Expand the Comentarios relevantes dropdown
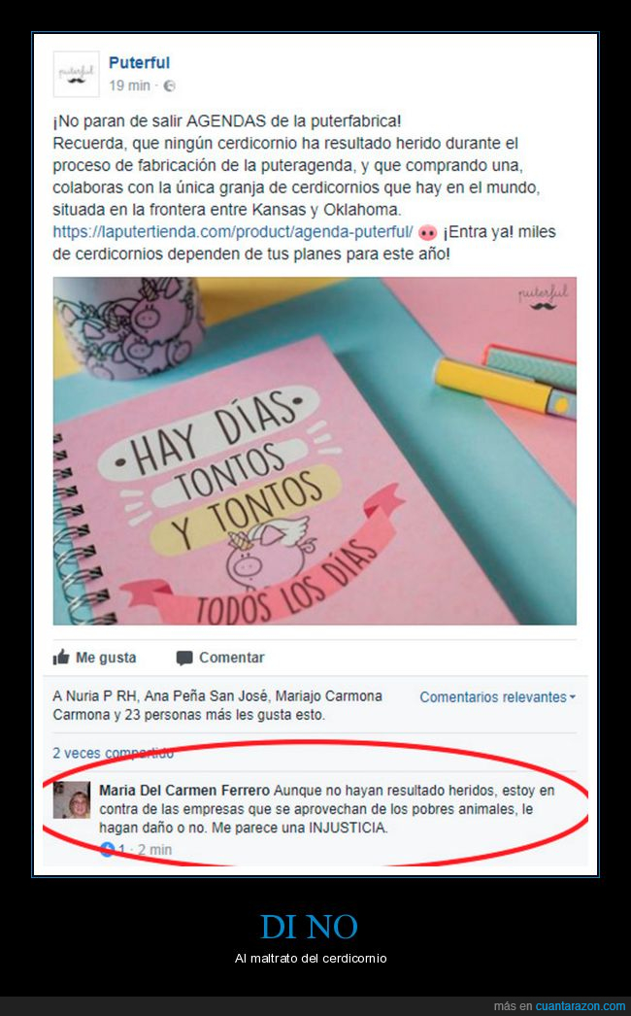 point(498,697)
